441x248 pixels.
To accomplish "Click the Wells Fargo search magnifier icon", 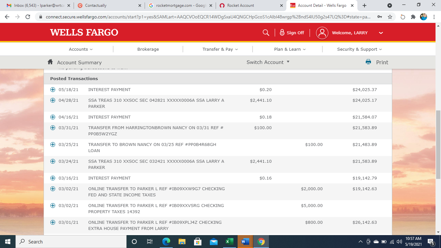I will (x=266, y=33).
